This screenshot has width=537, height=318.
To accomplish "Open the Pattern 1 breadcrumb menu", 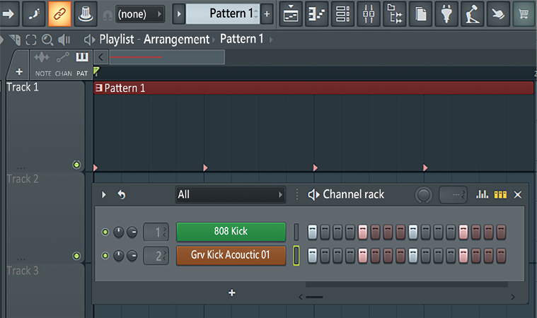I will click(242, 39).
